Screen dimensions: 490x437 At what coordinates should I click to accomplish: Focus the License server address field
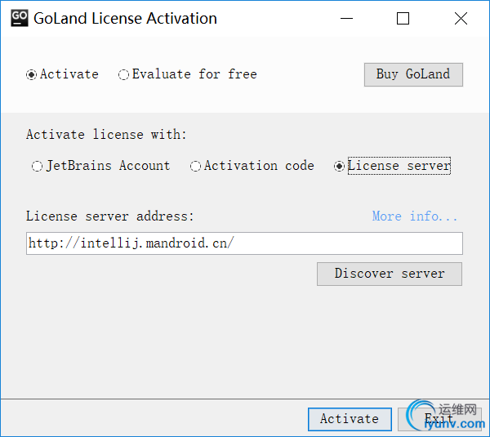(244, 243)
